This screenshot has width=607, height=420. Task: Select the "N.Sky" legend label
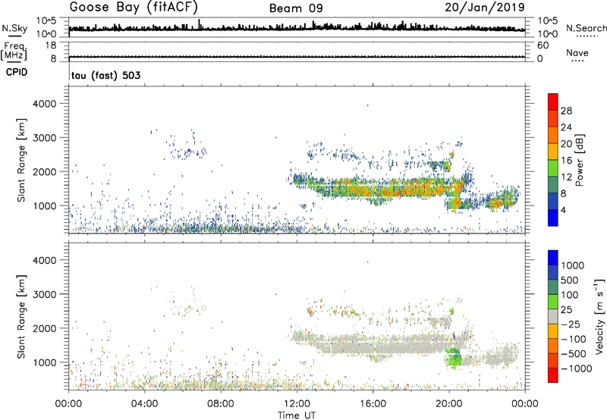14,28
